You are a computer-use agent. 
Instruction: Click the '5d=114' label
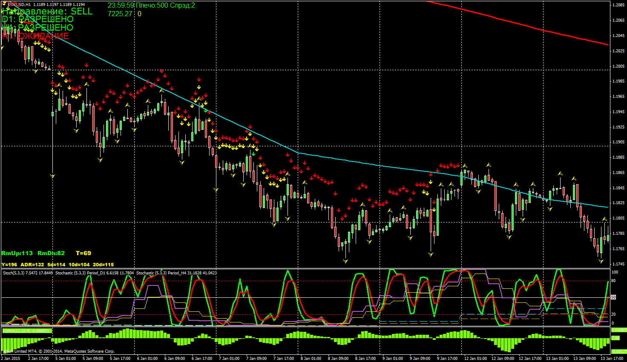point(56,265)
